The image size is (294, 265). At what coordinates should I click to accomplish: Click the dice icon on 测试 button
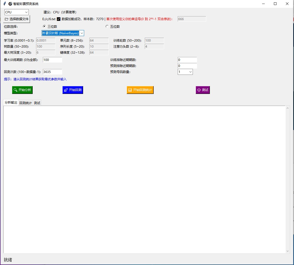(199, 90)
